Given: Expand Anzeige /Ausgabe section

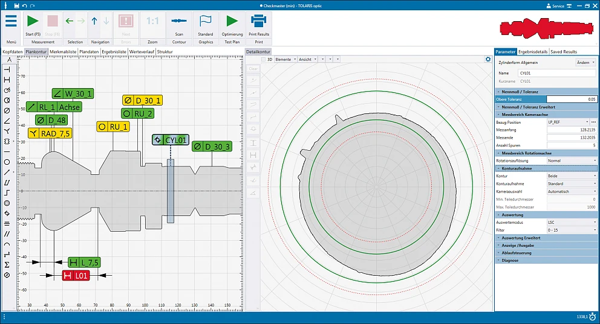Looking at the screenshot, I should (x=546, y=246).
